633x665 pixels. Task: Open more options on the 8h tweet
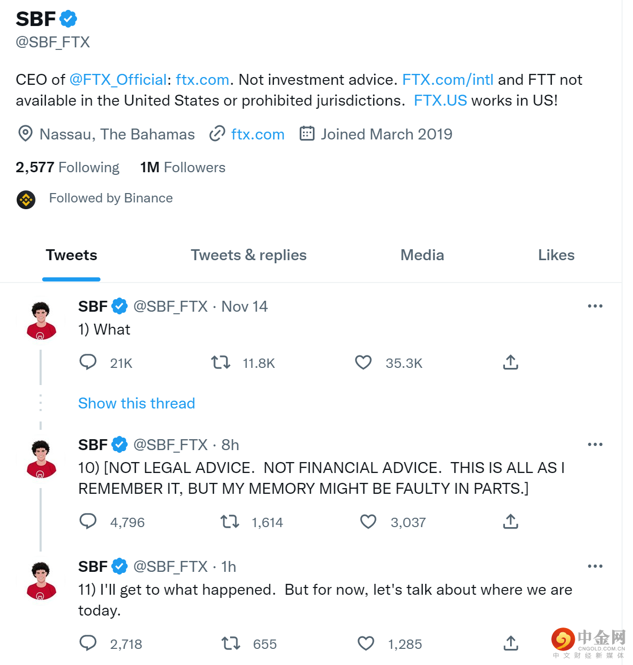point(595,444)
